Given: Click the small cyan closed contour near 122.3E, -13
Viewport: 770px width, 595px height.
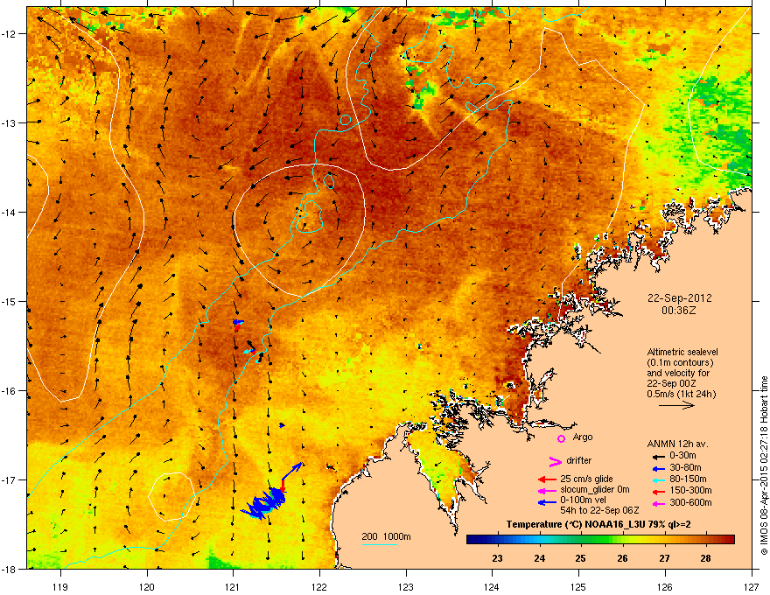Looking at the screenshot, I should coord(346,119).
